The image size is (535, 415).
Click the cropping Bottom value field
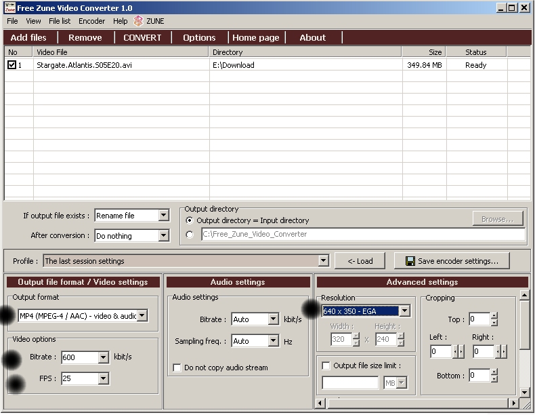click(479, 375)
